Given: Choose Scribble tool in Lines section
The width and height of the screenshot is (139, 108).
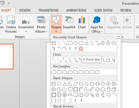Looking at the screenshot, I should point(114,60).
